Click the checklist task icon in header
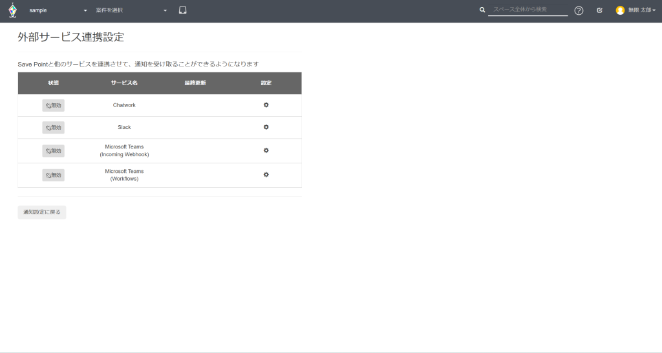The width and height of the screenshot is (662, 353). coord(599,10)
